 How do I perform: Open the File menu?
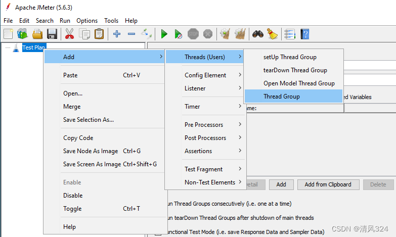click(8, 21)
